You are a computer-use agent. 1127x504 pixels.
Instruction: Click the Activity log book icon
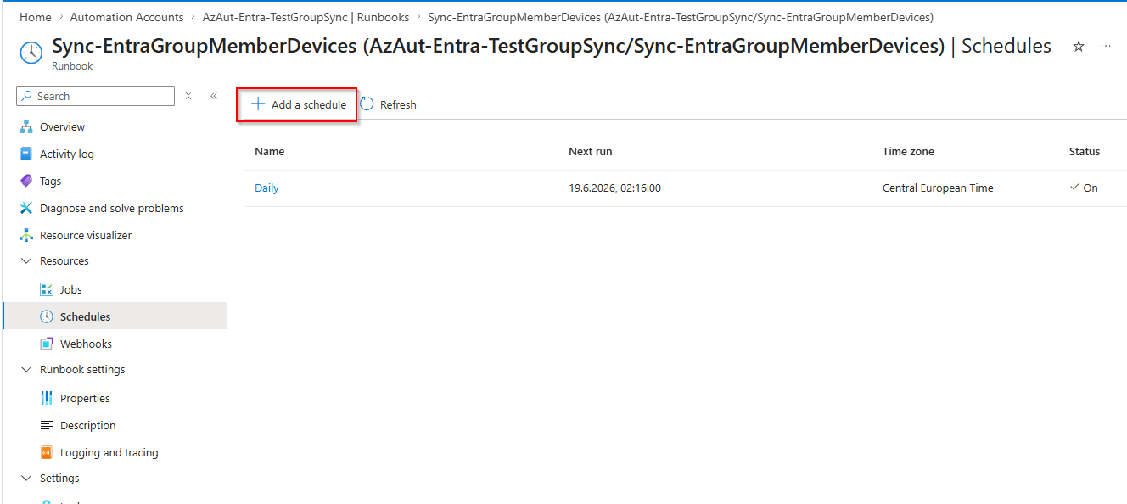(26, 154)
